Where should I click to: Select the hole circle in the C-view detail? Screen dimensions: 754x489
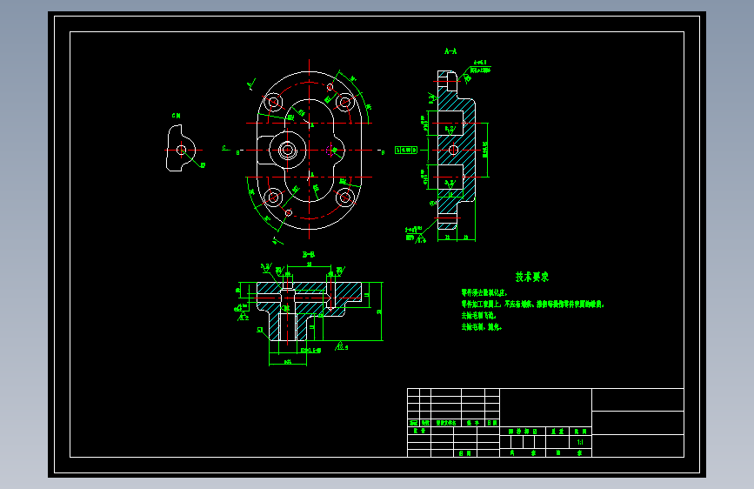181,151
